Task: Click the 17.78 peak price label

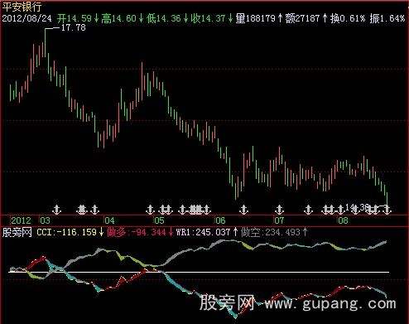Action: pyautogui.click(x=73, y=27)
